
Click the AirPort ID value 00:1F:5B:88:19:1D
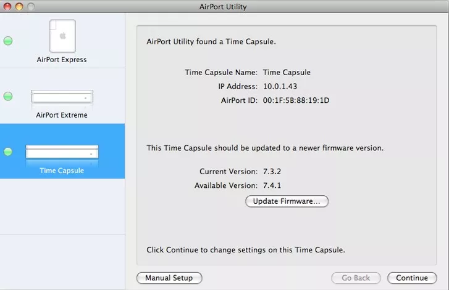[x=296, y=100]
